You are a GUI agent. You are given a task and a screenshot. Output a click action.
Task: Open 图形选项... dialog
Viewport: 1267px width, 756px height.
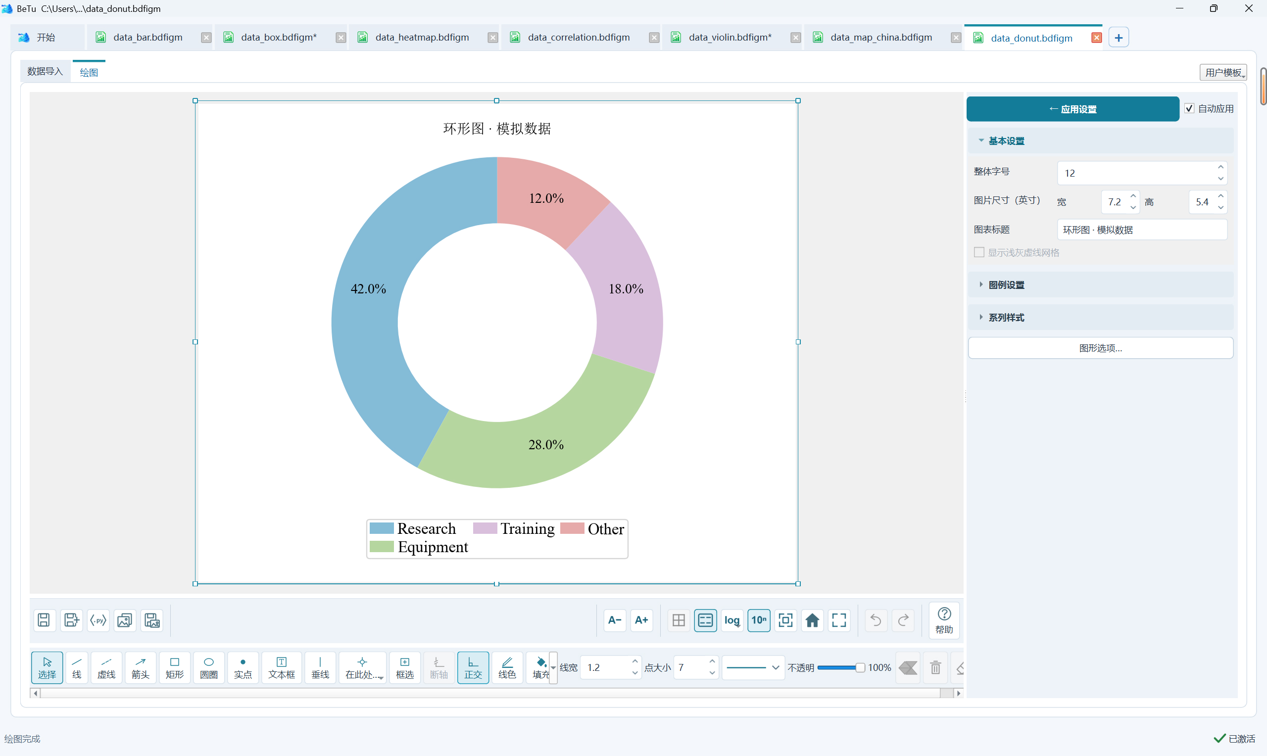click(x=1100, y=348)
